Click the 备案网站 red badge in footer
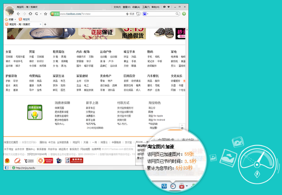The height and width of the screenshot is (195, 282). pyautogui.click(x=74, y=160)
